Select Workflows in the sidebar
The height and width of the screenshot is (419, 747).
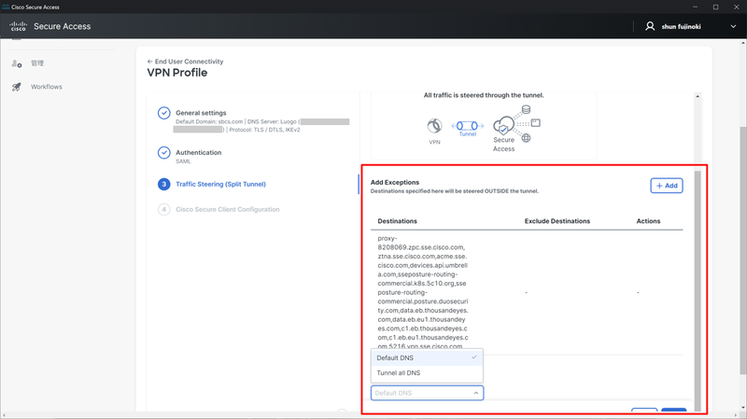(x=46, y=87)
